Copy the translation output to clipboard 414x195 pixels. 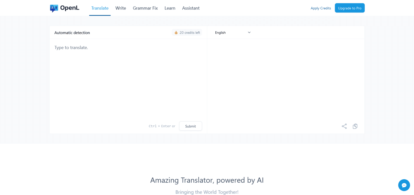coord(355,126)
